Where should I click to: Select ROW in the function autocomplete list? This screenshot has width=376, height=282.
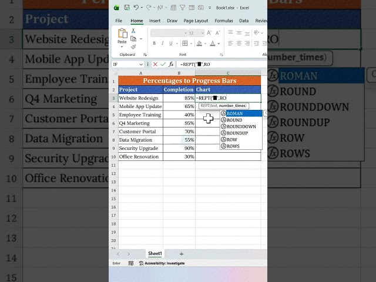[241, 139]
